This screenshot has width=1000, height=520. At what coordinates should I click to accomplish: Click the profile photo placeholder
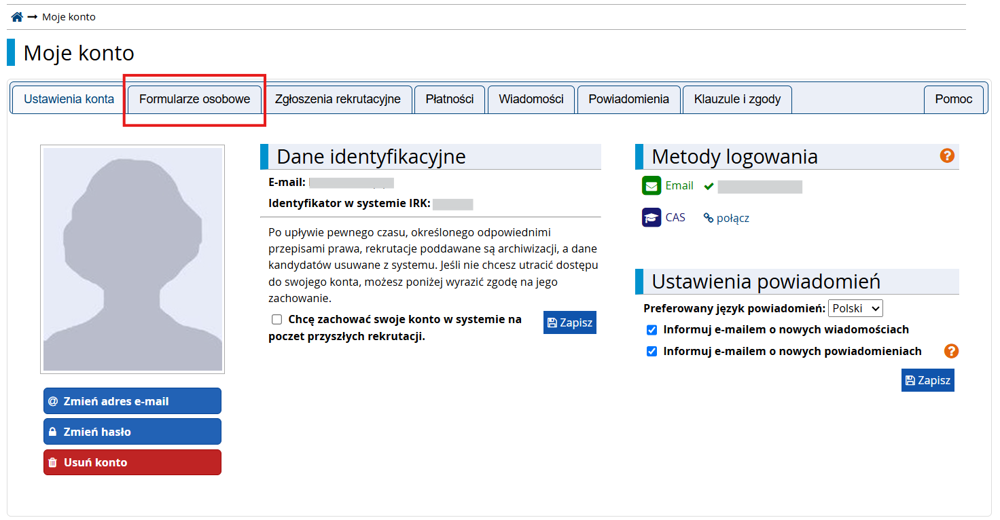pos(132,259)
